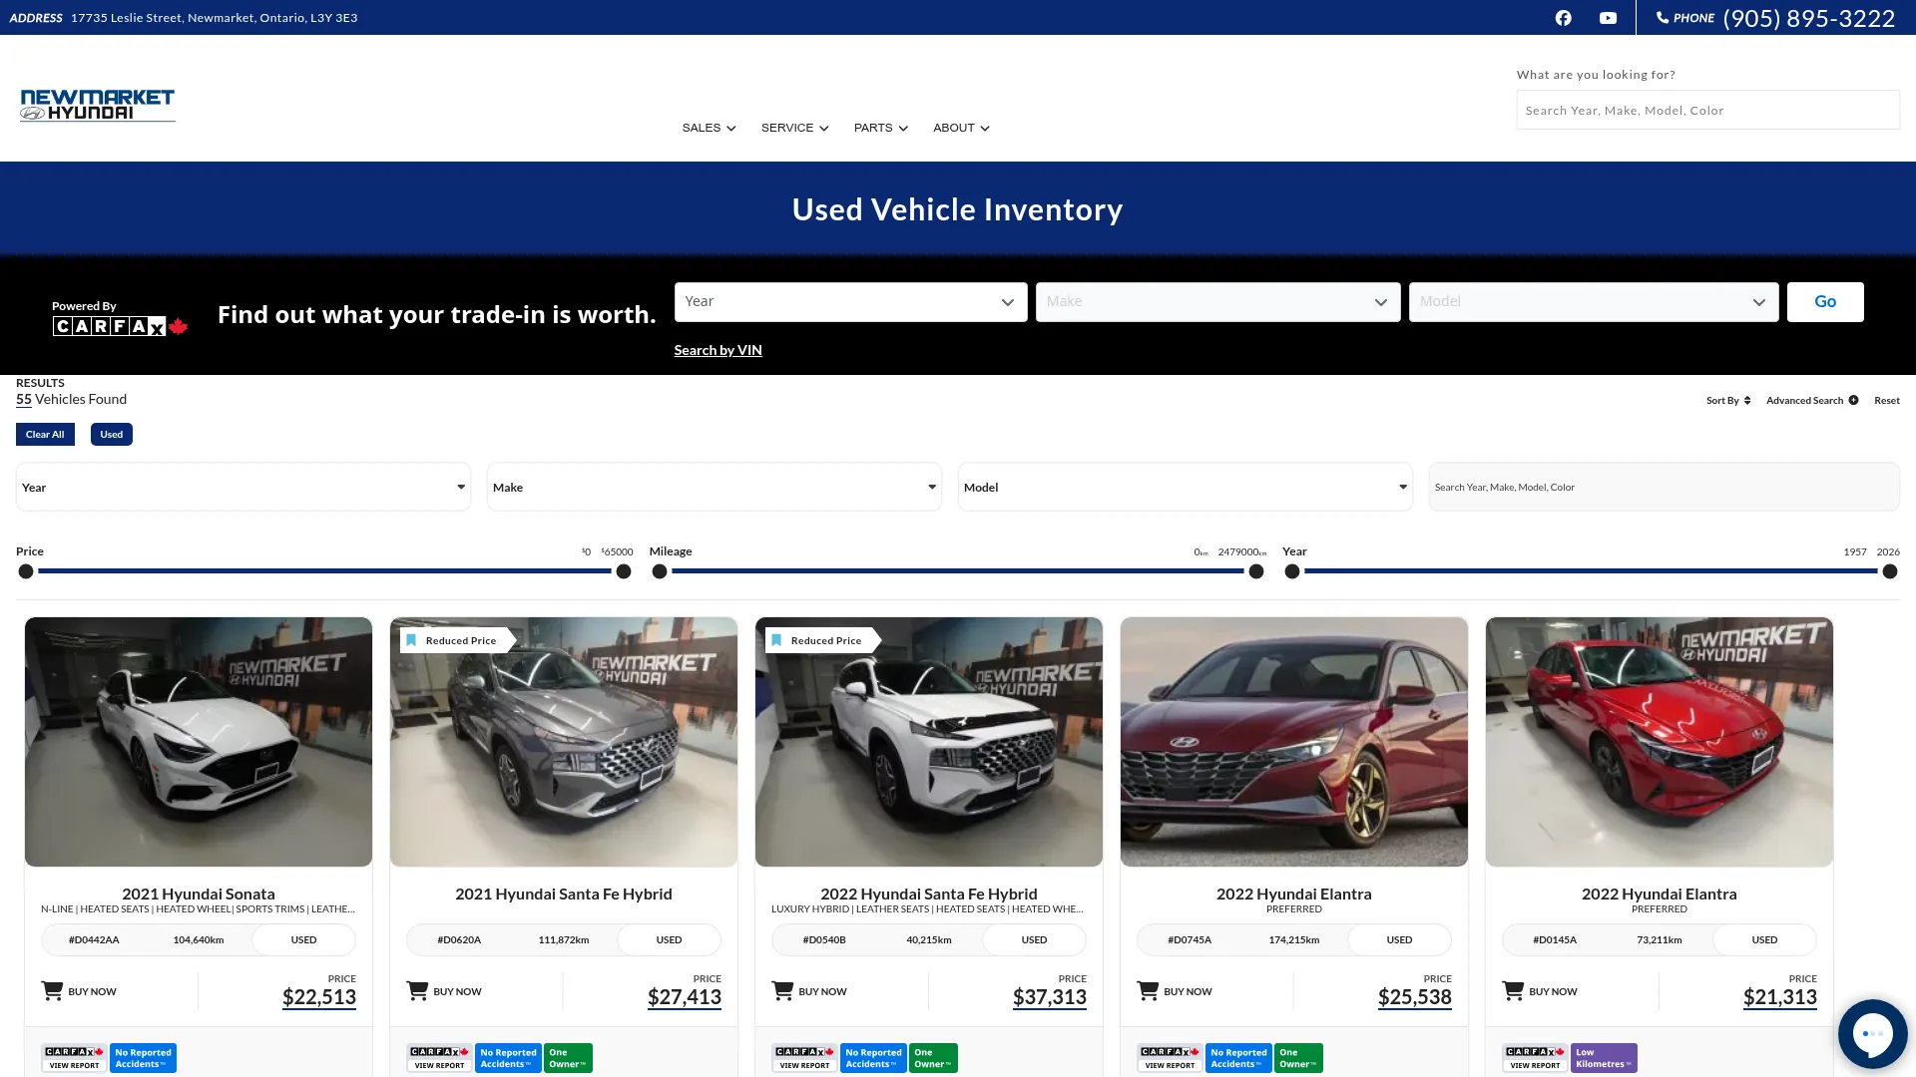Click the dealership address text
Viewport: 1916px width, 1077px height.
point(214,18)
